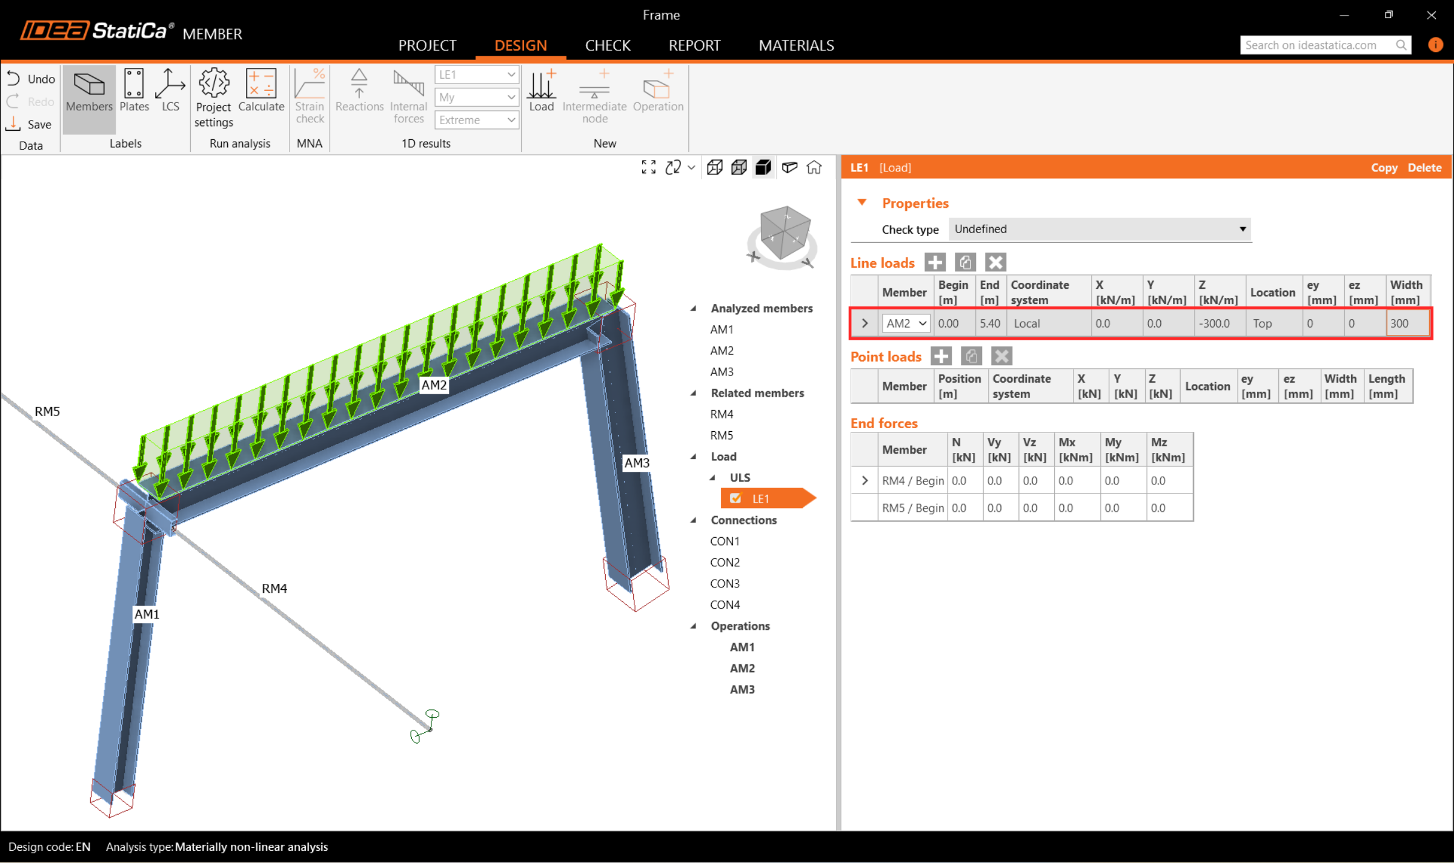Click the zoom-all view icon
The height and width of the screenshot is (863, 1454).
pos(648,168)
